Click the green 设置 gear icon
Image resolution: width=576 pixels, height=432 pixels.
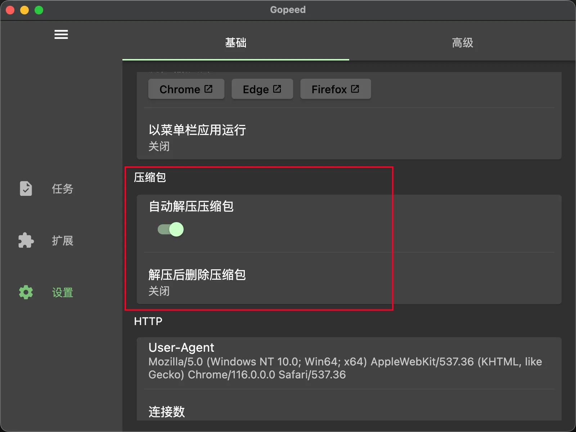pos(26,292)
